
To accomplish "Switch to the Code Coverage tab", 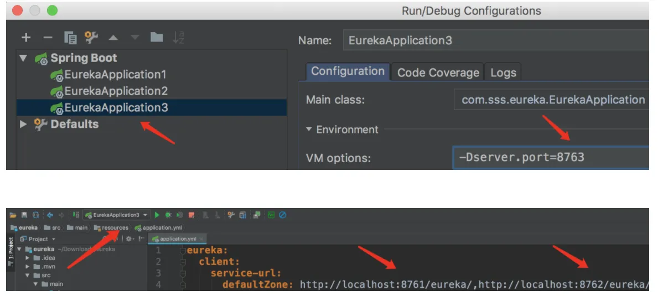I will [438, 72].
